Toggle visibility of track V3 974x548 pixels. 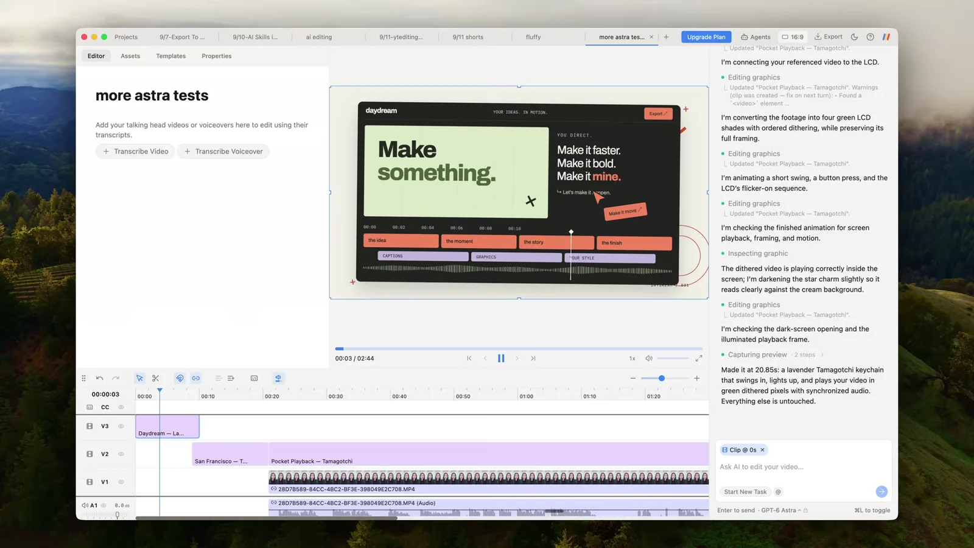pyautogui.click(x=121, y=426)
